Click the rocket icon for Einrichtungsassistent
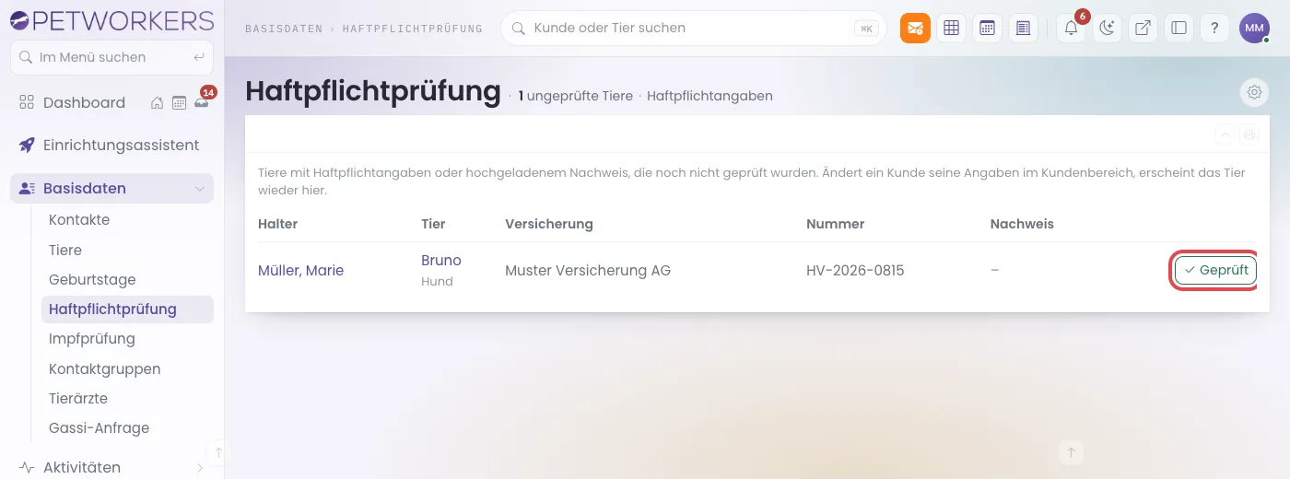The image size is (1290, 479). click(x=27, y=146)
